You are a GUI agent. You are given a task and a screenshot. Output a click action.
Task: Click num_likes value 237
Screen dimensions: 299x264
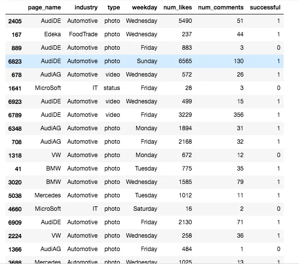pyautogui.click(x=187, y=34)
